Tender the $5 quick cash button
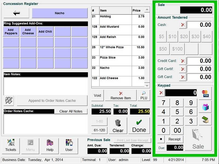 [x=161, y=36]
